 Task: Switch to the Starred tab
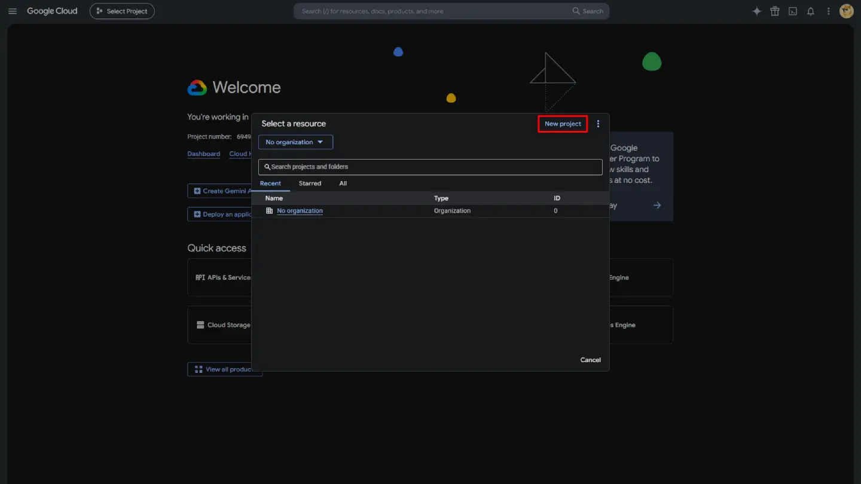[x=310, y=183]
